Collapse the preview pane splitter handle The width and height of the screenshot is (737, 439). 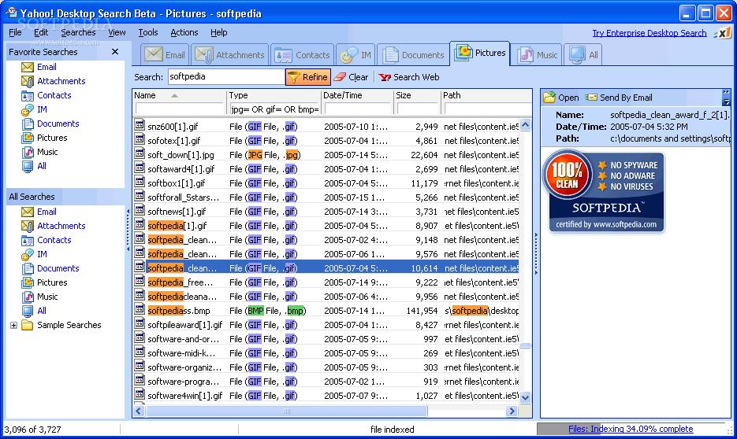tap(536, 254)
